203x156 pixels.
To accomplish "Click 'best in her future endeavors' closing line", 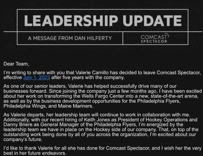I will click(35, 153).
